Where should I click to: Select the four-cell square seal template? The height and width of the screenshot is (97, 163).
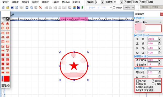(x=3, y=55)
